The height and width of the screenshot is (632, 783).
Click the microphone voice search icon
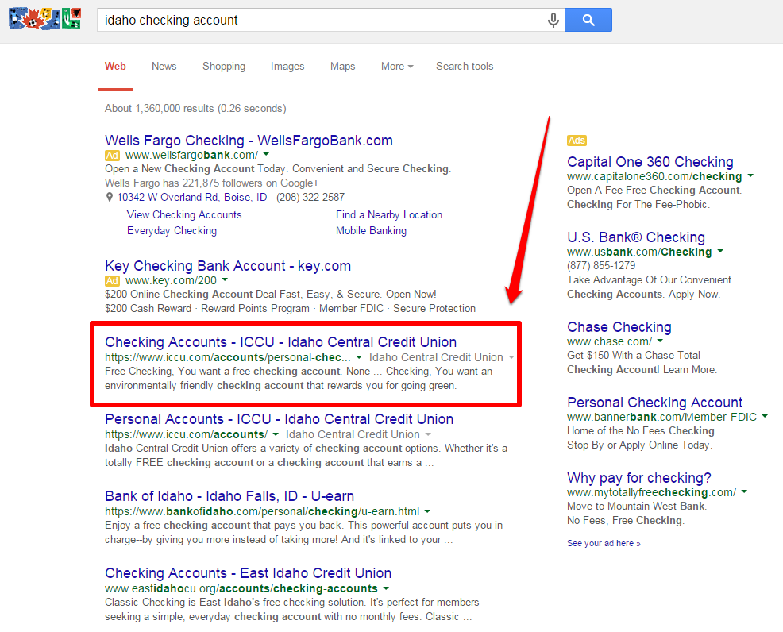(553, 20)
